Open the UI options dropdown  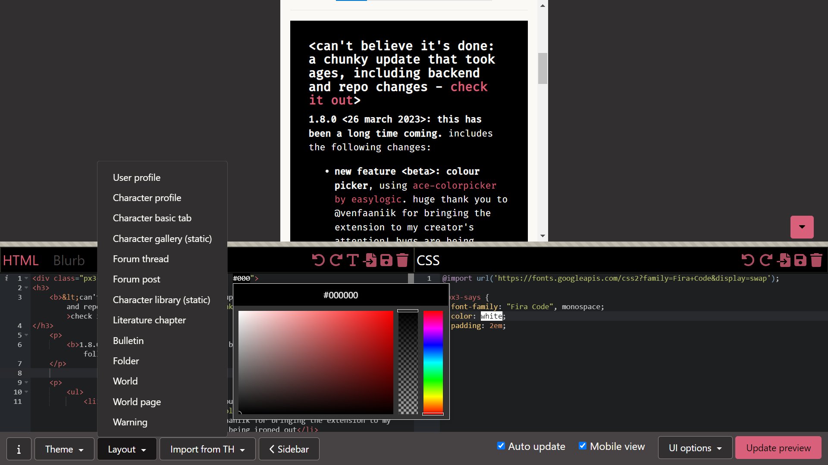point(694,448)
